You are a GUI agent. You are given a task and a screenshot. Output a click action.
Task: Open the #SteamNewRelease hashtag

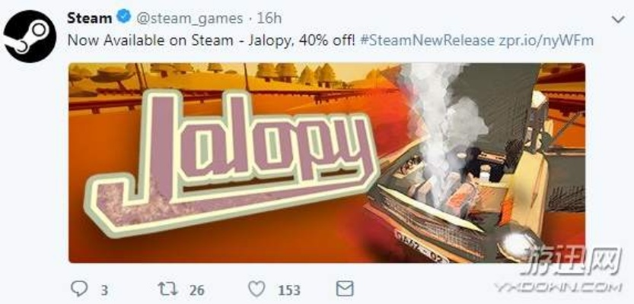point(426,40)
